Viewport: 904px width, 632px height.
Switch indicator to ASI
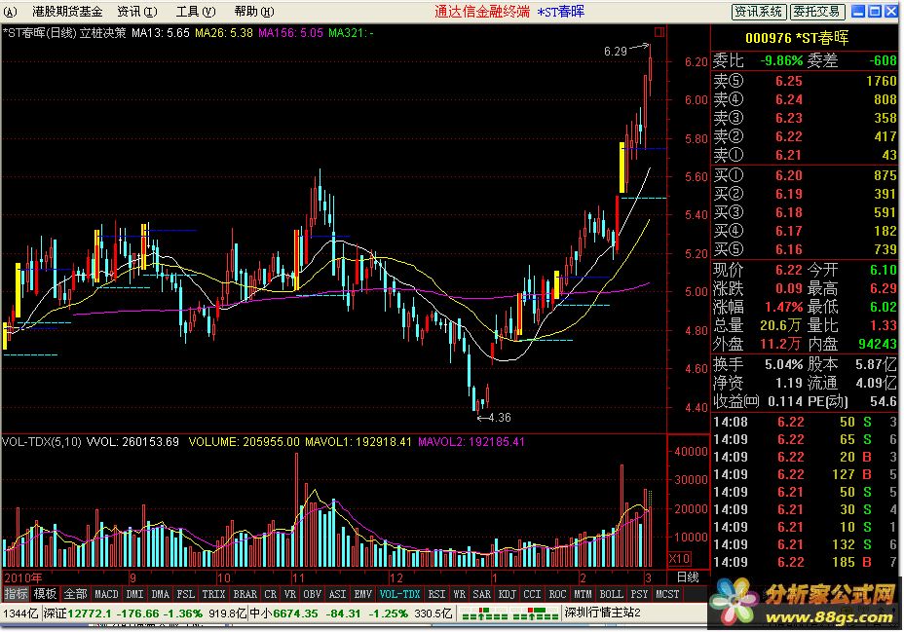(x=337, y=594)
